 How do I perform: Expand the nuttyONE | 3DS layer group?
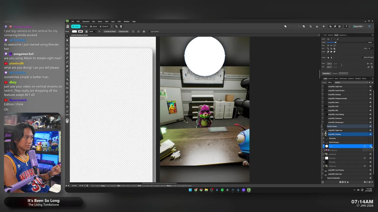tap(323, 110)
